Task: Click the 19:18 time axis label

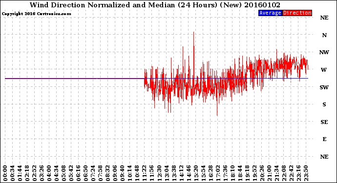Action: click(247, 173)
